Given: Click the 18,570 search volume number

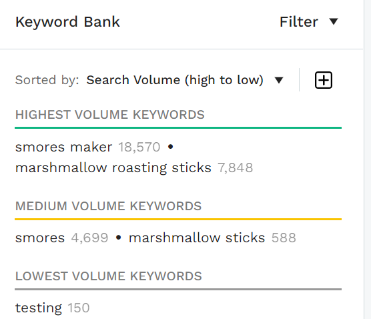Looking at the screenshot, I should point(139,147).
